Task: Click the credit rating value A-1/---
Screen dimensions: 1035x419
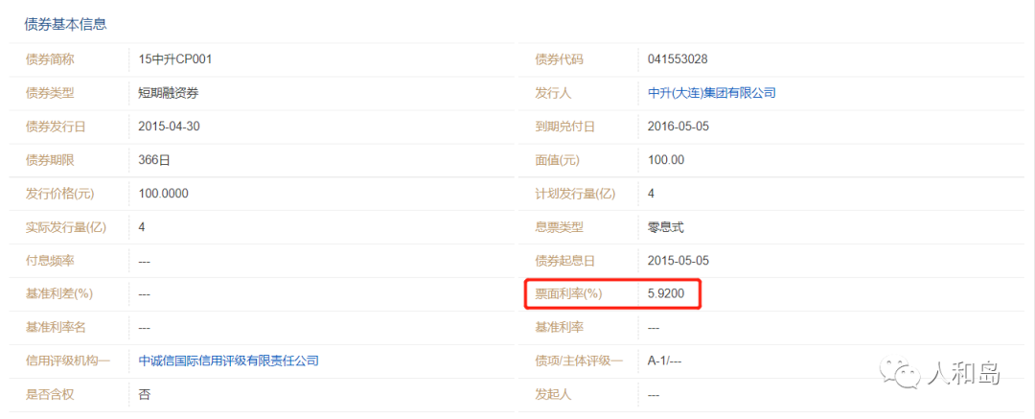Action: [x=664, y=361]
